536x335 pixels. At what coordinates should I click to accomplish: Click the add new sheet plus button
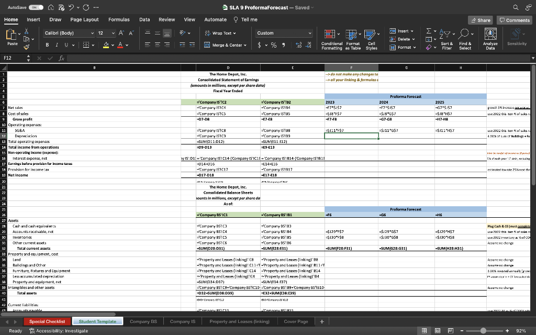(x=322, y=321)
